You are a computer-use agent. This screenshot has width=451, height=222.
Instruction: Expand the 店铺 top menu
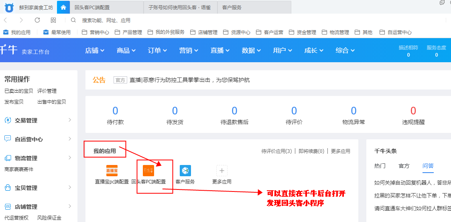(x=95, y=51)
